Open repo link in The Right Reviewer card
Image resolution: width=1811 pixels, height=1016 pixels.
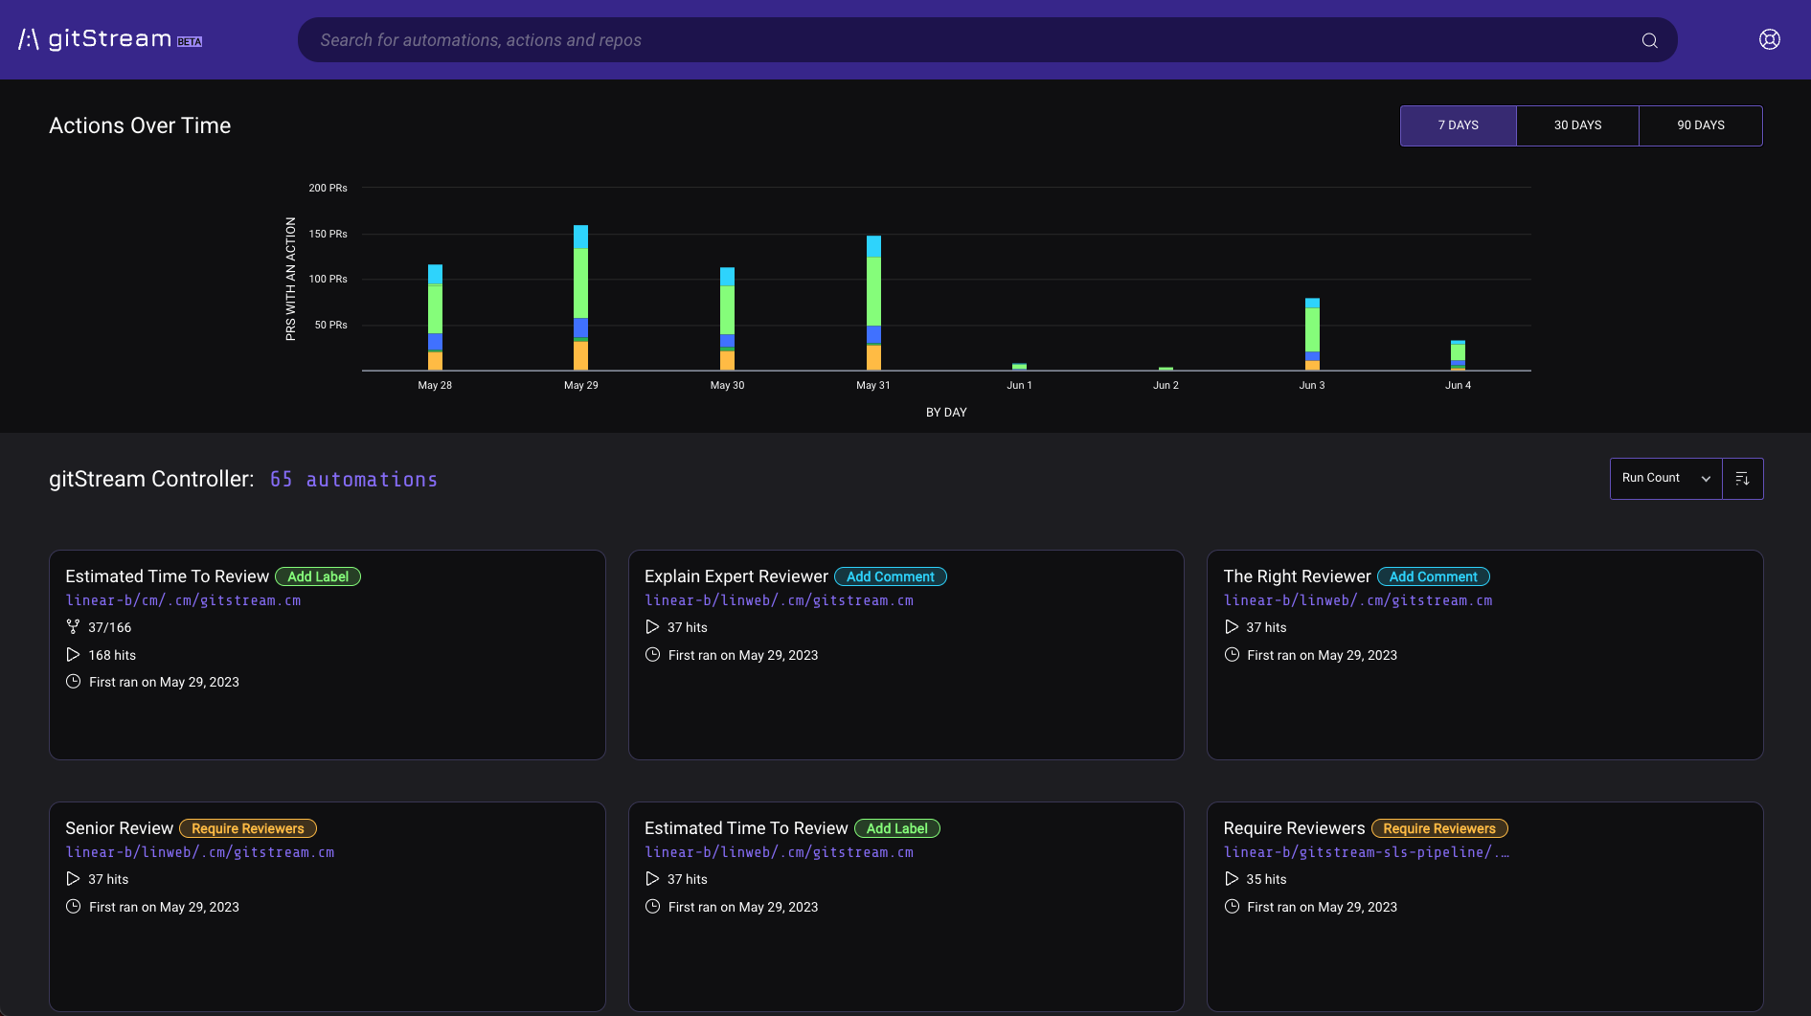(x=1358, y=600)
